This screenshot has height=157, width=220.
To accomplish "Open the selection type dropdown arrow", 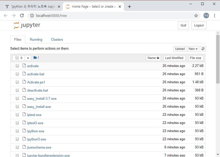I will [28, 58].
